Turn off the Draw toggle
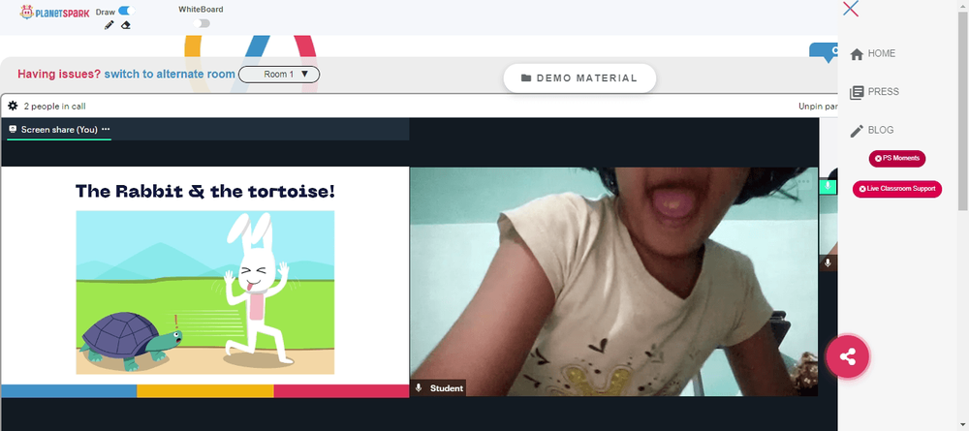 click(x=127, y=11)
